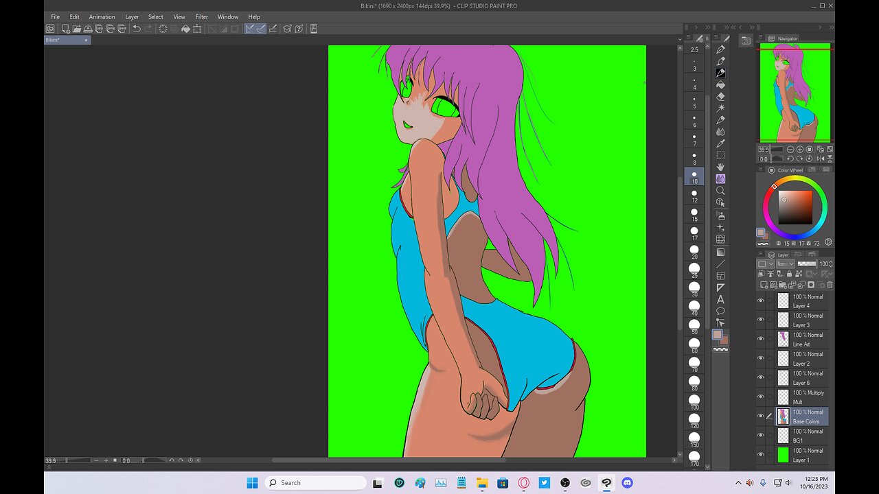Toggle Line Art layer visibility

coord(760,339)
